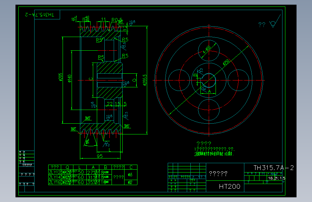Click the ø205 vertical dimension text
Image resolution: width=312 pixels, height=202 pixels.
click(x=61, y=77)
